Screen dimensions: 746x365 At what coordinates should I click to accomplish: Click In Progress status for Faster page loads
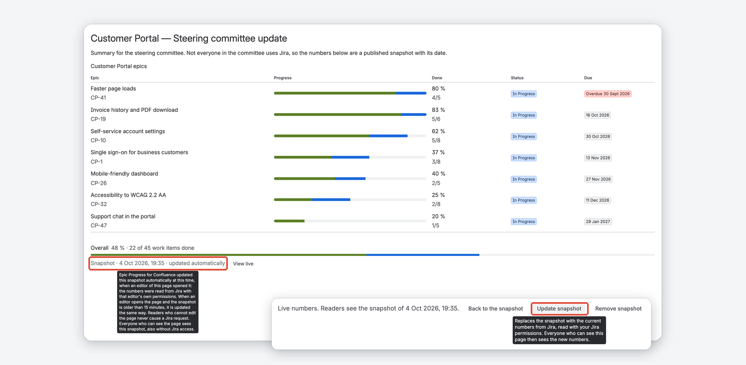pyautogui.click(x=523, y=94)
